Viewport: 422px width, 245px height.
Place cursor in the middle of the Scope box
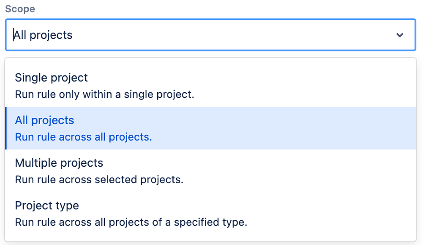pos(210,35)
